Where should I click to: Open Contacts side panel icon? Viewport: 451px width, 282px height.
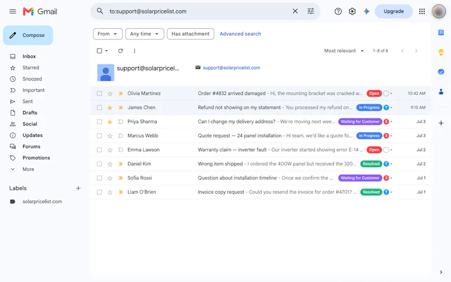[441, 92]
